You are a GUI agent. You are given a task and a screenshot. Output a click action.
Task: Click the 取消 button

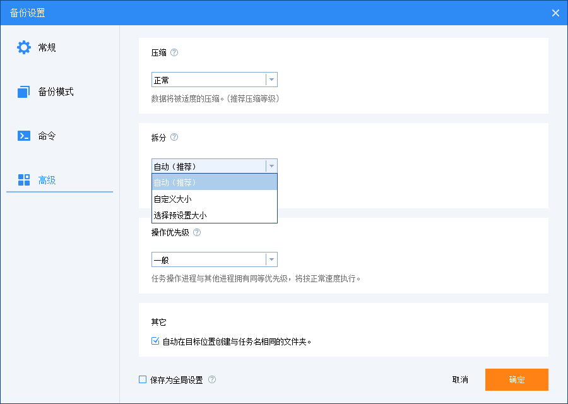click(x=460, y=379)
